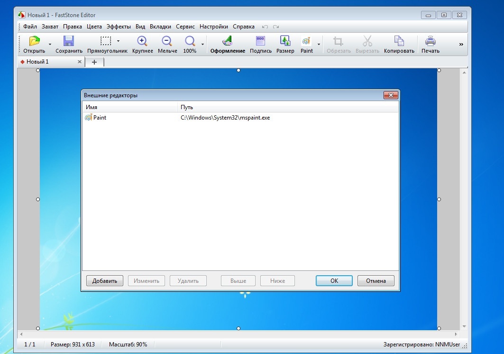504x354 pixels.
Task: Set zoom to 100% via magnifier icon
Action: 190,45
